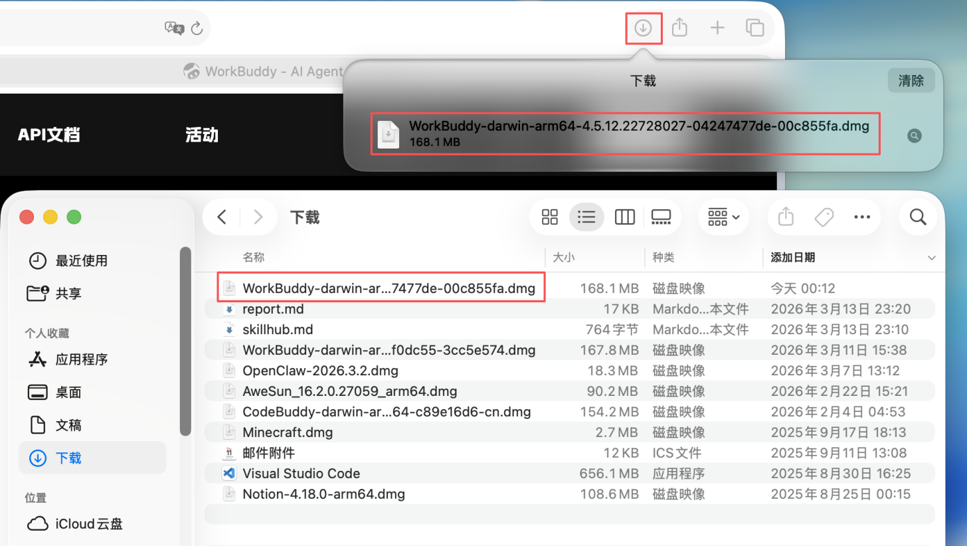Open the Finder group-by dropdown

[x=723, y=217]
